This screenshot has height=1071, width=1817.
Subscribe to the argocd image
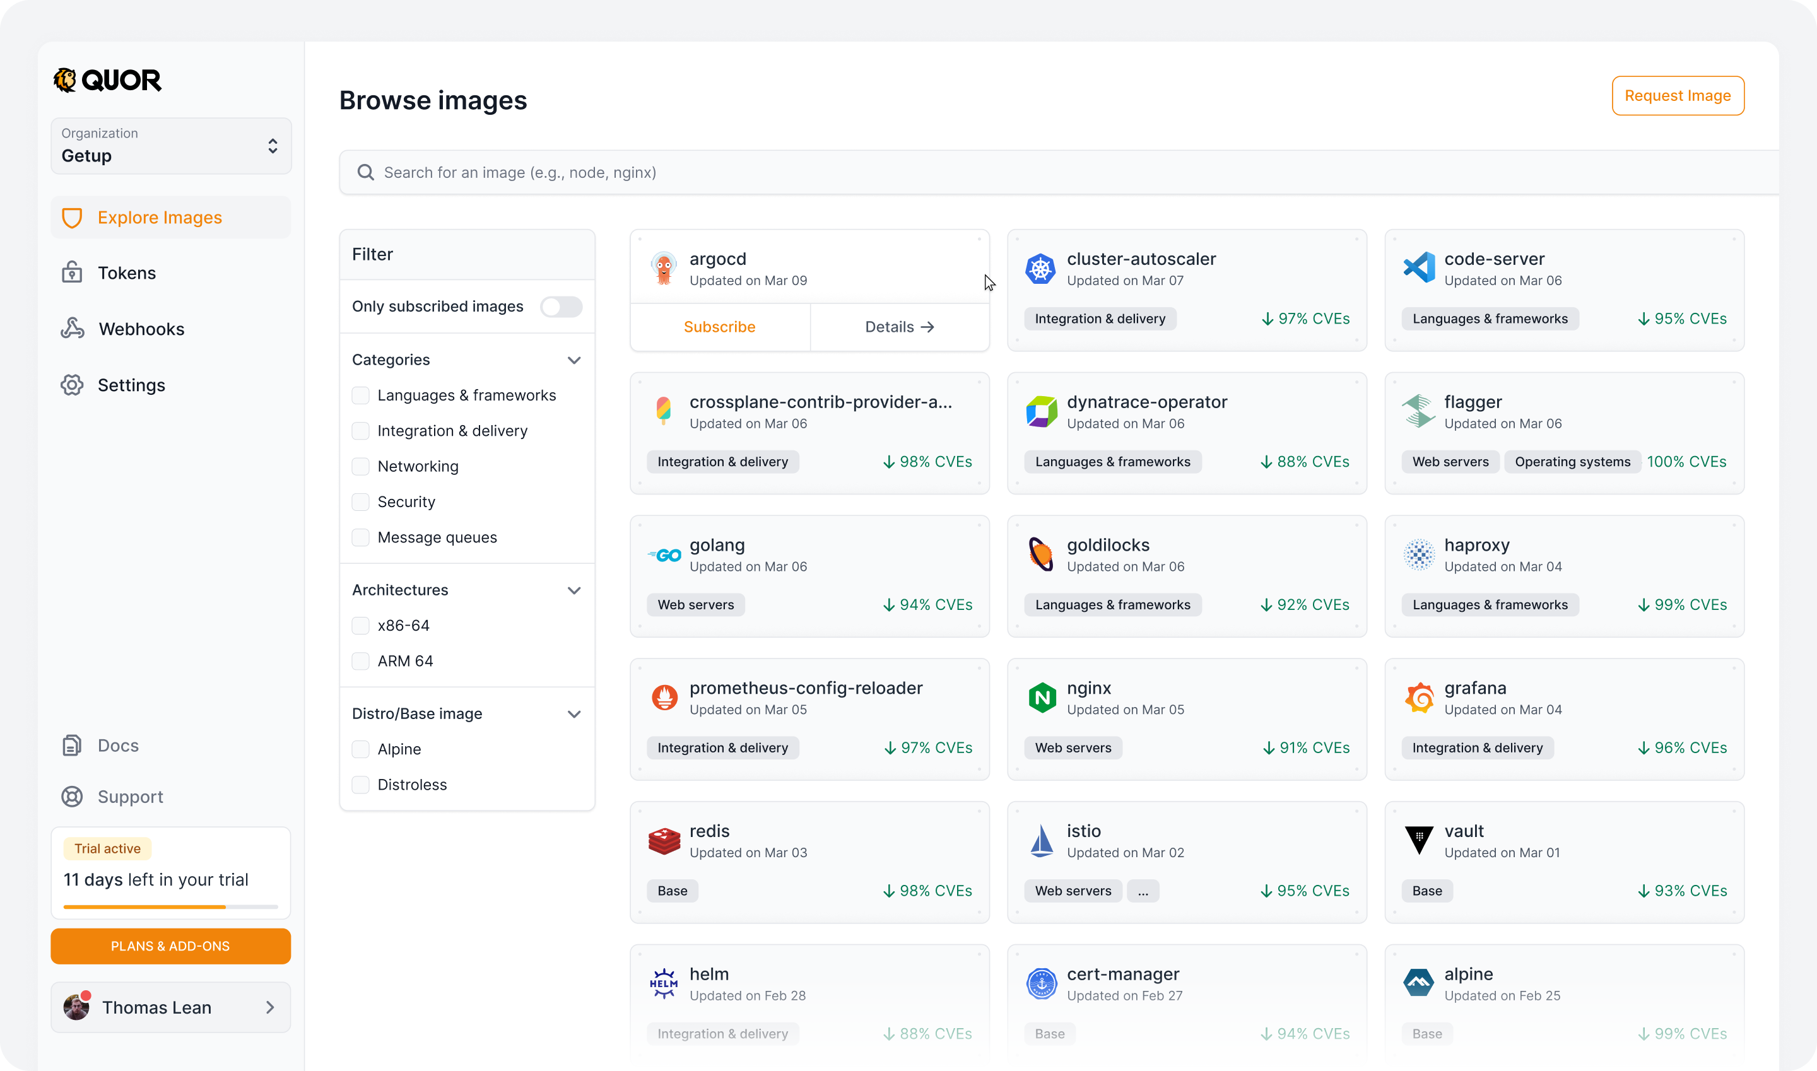click(x=720, y=327)
